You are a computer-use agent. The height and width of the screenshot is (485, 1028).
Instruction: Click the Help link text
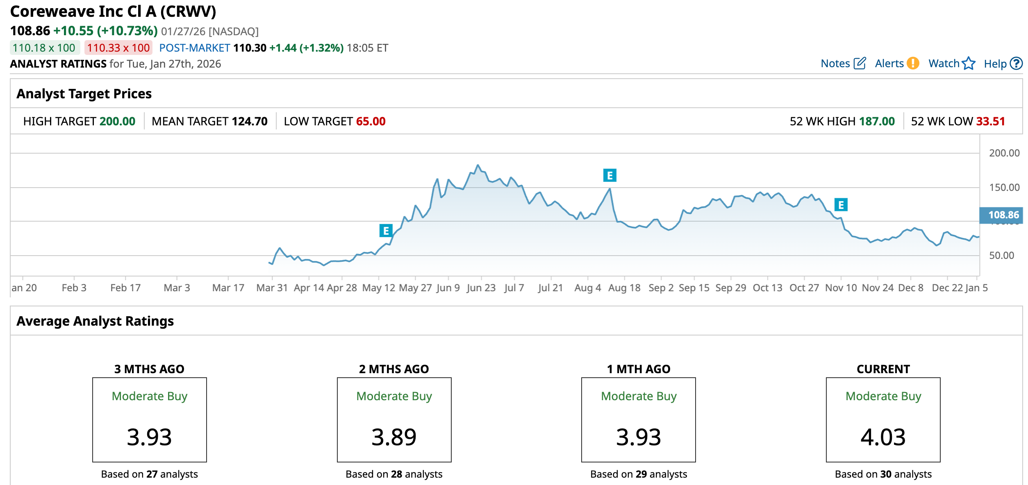(x=995, y=64)
